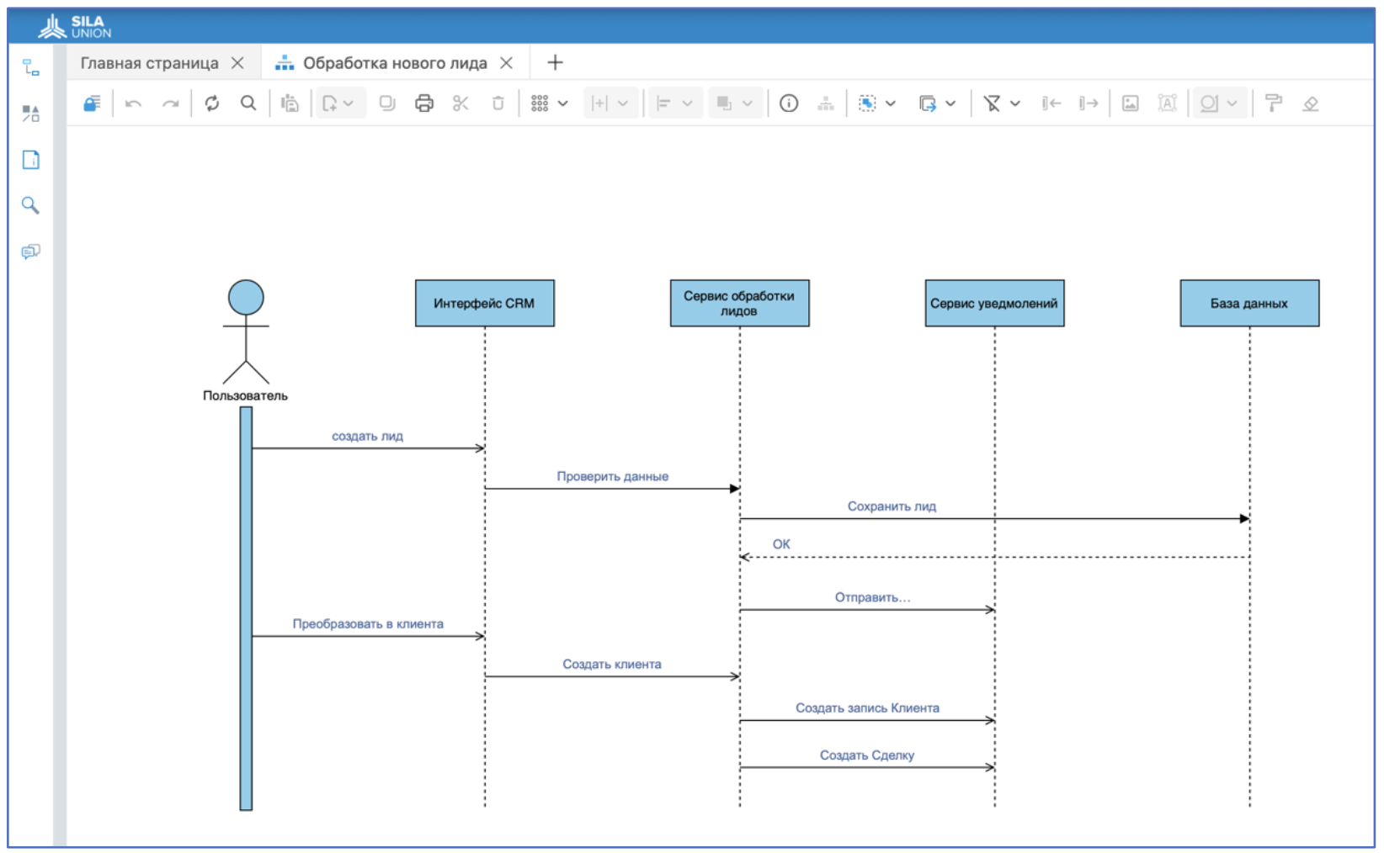Expand the filter dropdown arrow

[x=1015, y=103]
